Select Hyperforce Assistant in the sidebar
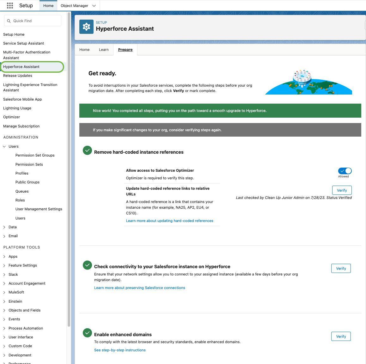 (x=21, y=67)
